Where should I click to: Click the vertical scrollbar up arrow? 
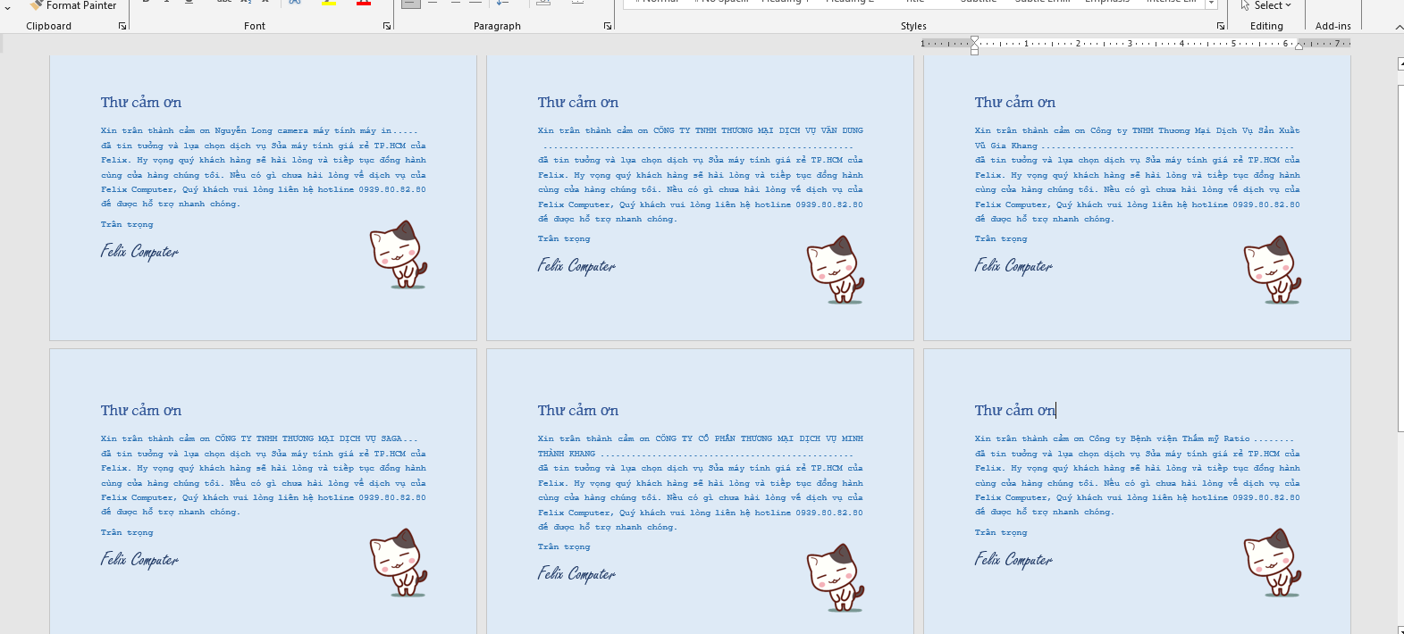[x=1400, y=64]
